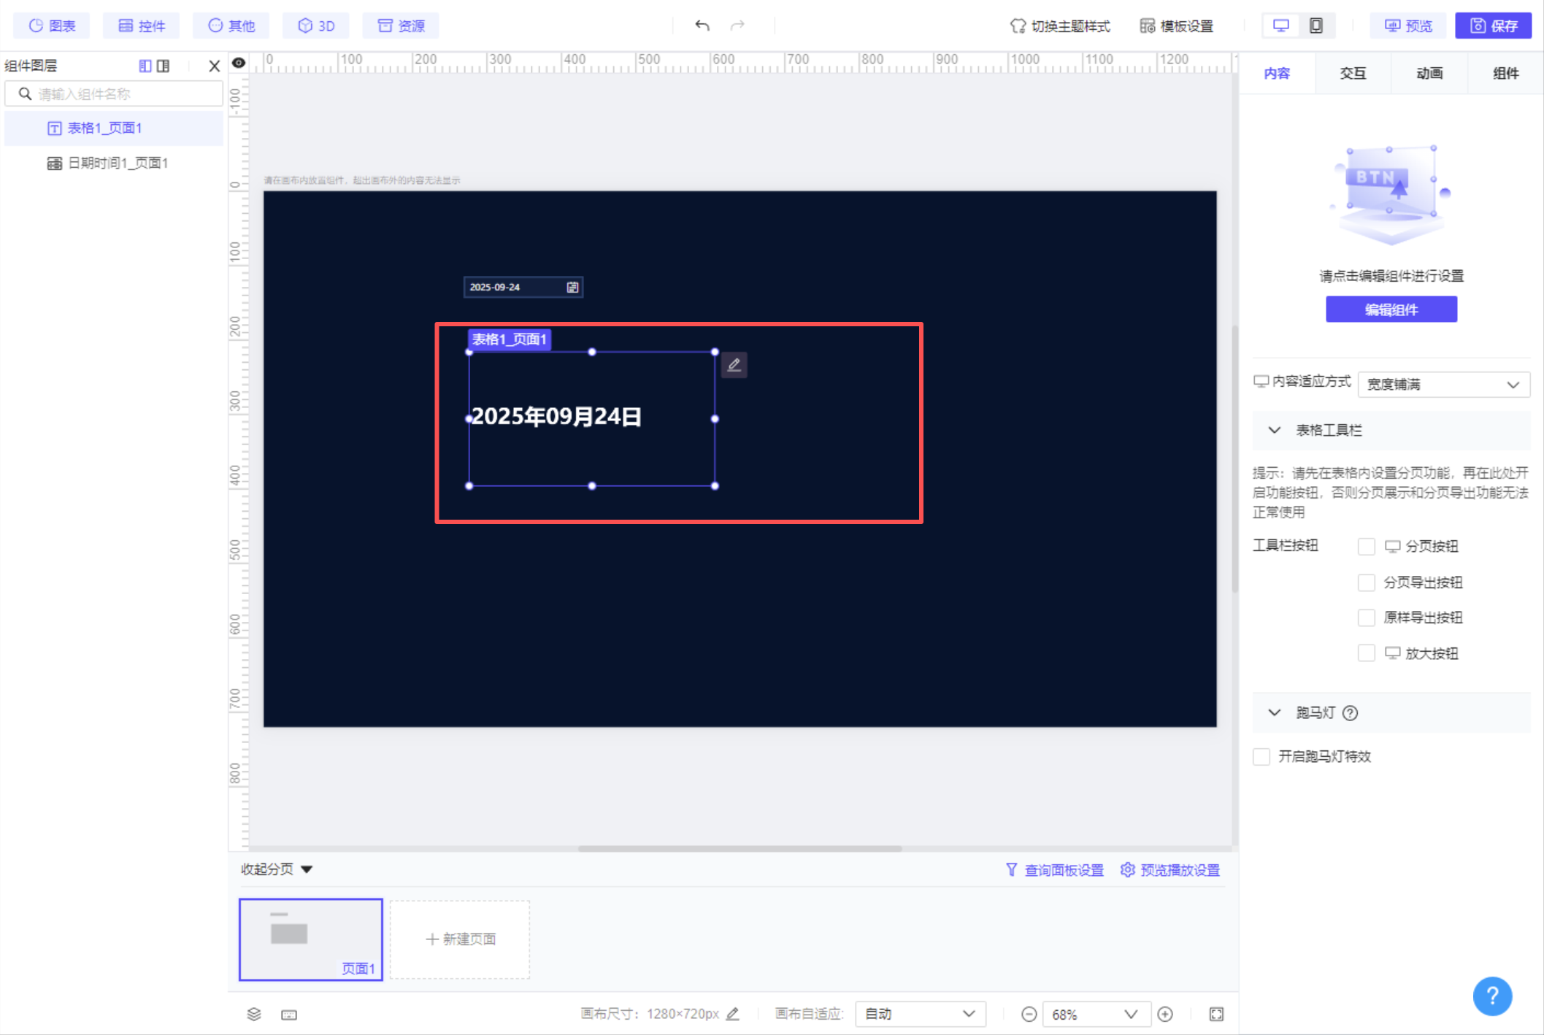Image resolution: width=1544 pixels, height=1035 pixels.
Task: Open the 内容适应方式 dropdown
Action: (x=1443, y=384)
